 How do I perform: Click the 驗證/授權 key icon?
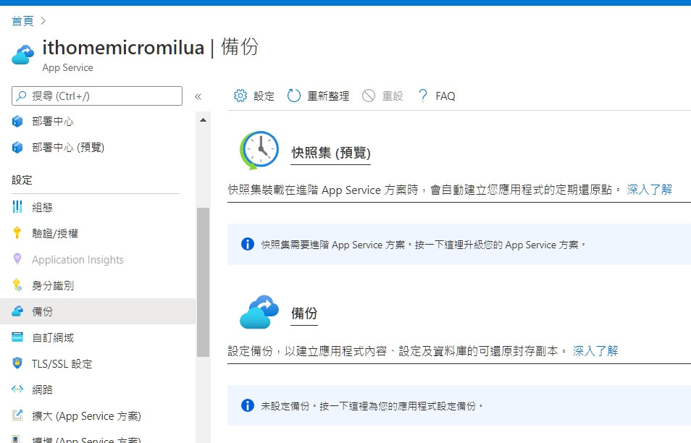(x=17, y=233)
